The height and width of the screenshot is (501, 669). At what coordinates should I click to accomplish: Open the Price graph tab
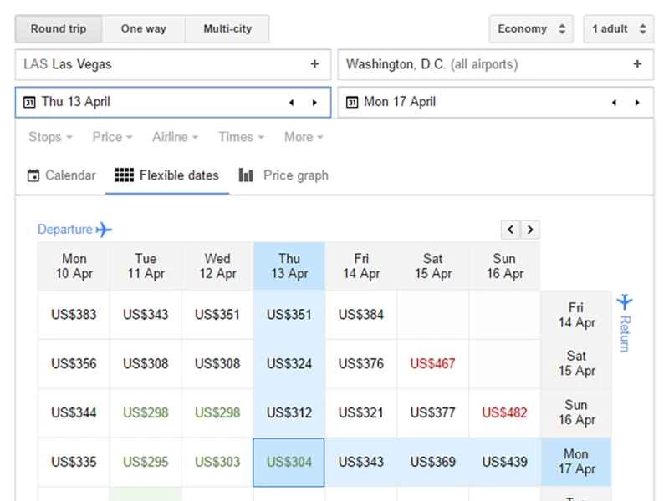(283, 175)
